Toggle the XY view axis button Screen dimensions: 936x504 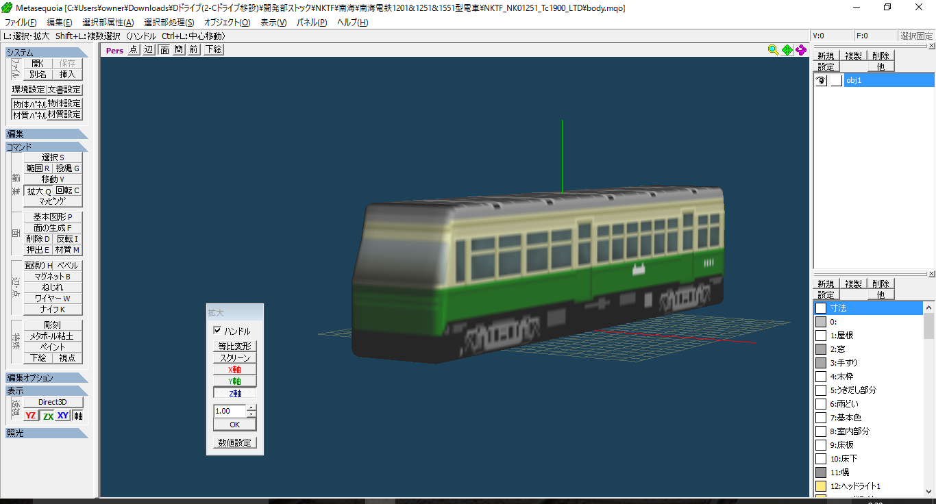click(63, 416)
